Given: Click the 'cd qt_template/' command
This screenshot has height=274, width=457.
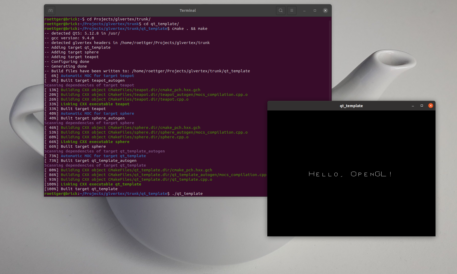Looking at the screenshot, I should [x=161, y=24].
